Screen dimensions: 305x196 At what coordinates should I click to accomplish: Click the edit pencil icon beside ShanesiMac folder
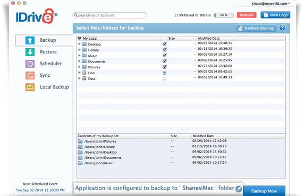coord(239,189)
